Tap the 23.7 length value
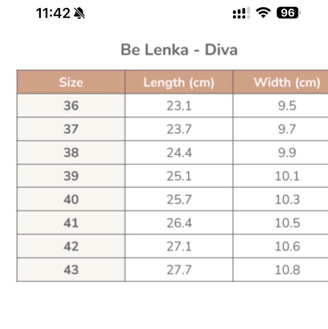 point(179,129)
